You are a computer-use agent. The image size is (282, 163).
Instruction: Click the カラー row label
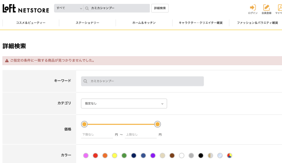pyautogui.click(x=66, y=155)
